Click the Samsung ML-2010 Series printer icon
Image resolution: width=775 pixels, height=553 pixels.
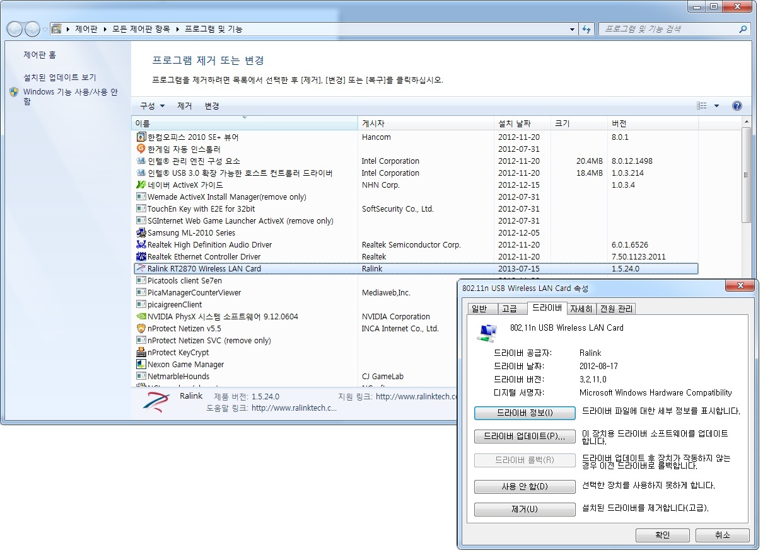(141, 233)
